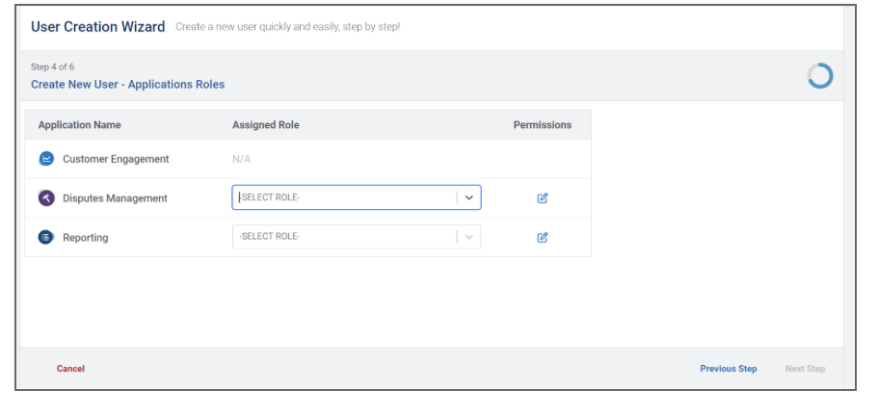This screenshot has width=877, height=416.
Task: Select the Disputes Management row label
Action: (x=115, y=198)
